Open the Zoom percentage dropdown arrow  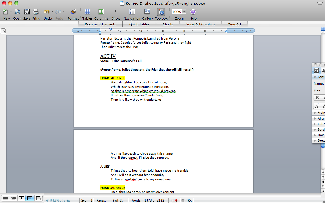point(184,12)
